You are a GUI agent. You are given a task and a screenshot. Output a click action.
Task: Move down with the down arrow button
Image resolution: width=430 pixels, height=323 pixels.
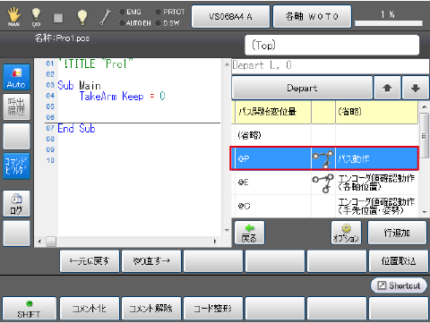click(x=416, y=88)
